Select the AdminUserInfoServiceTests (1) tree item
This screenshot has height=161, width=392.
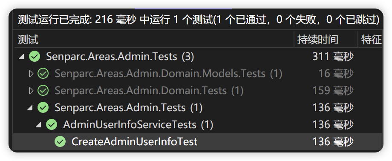pos(138,125)
